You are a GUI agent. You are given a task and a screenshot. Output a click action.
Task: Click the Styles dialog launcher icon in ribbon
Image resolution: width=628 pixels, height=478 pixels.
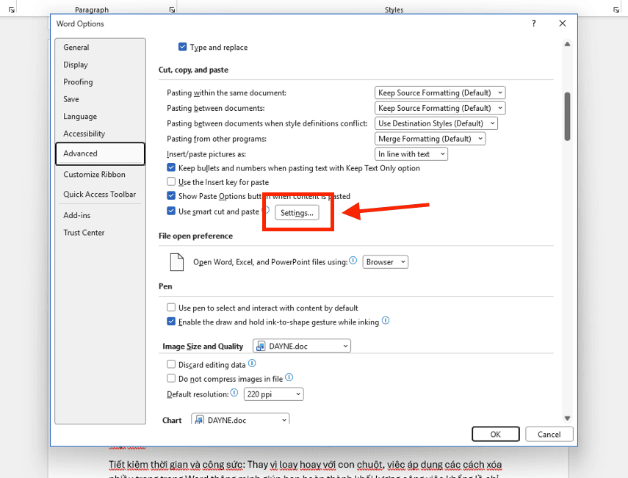(x=616, y=10)
